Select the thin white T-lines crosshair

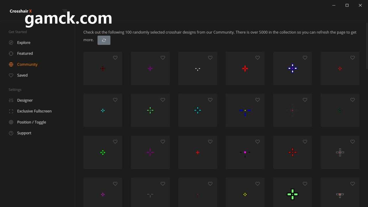click(x=150, y=192)
